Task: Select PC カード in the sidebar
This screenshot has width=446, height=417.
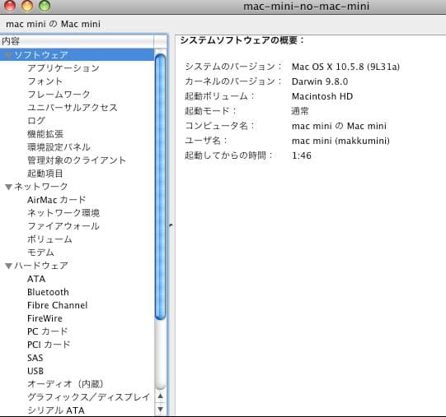Action: tap(48, 331)
